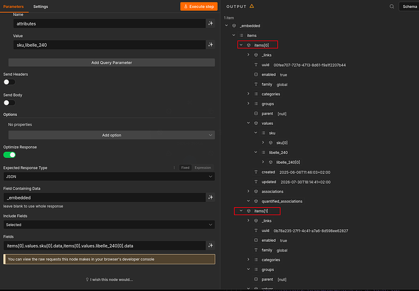
Task: Select the Schema output view
Action: tap(409, 7)
